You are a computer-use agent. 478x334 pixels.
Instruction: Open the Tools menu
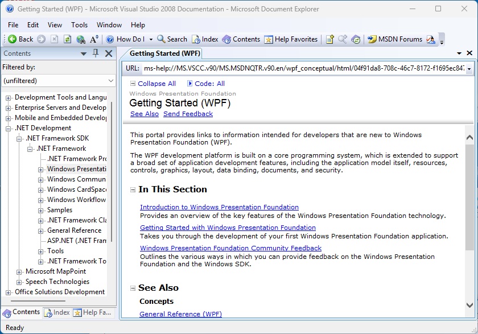point(79,25)
